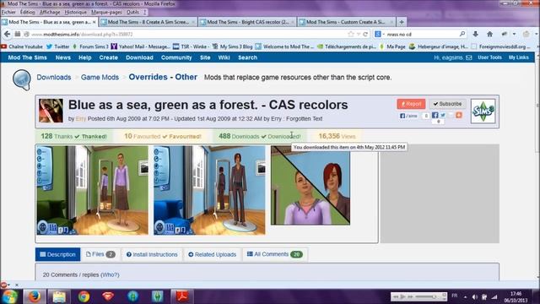The width and height of the screenshot is (540, 304).
Task: Click the Report button
Action: [x=411, y=104]
